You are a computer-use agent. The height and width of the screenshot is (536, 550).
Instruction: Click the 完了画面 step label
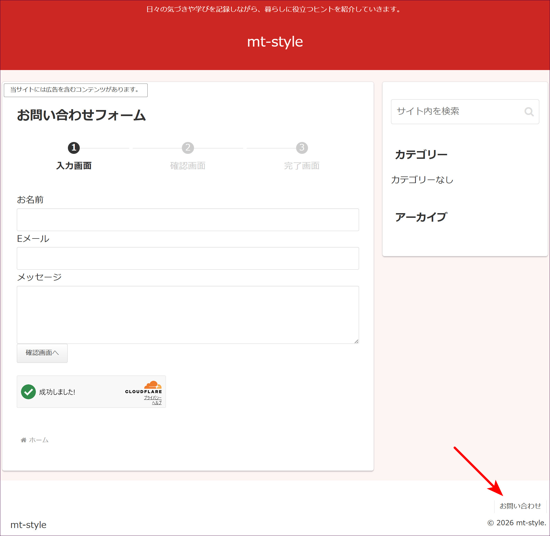click(x=302, y=165)
